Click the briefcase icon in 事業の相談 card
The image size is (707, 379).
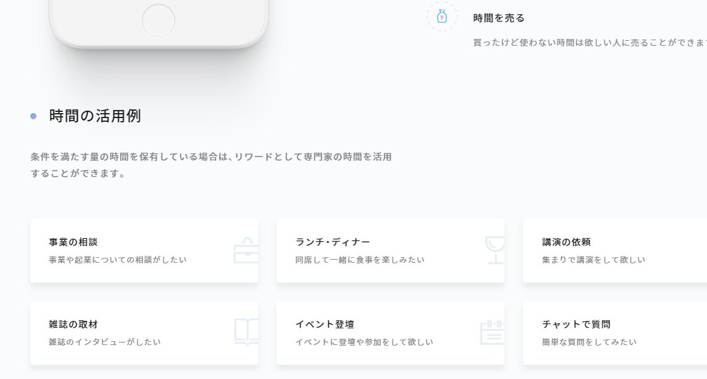246,250
